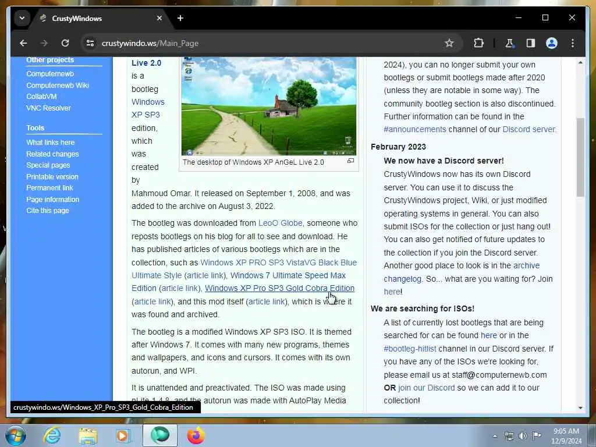Open Windows Explorer from taskbar
Image resolution: width=596 pixels, height=447 pixels.
[88, 435]
